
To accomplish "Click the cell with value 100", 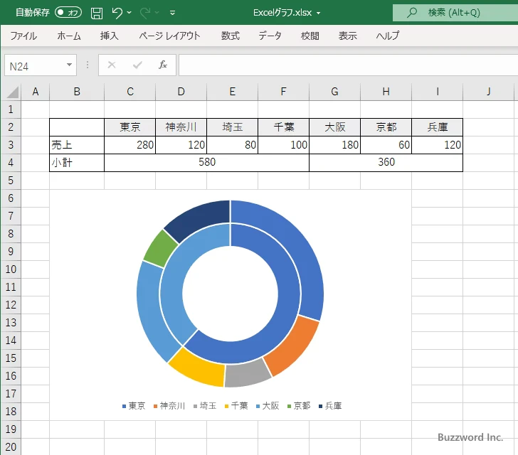I will tap(283, 145).
